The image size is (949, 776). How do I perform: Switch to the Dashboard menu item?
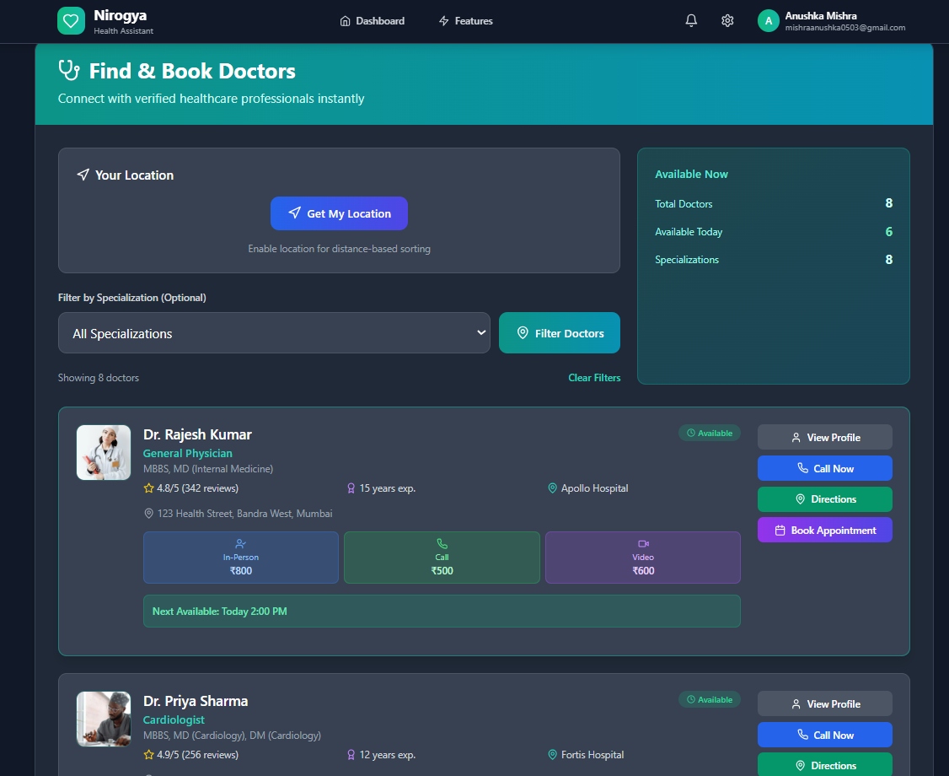coord(372,20)
